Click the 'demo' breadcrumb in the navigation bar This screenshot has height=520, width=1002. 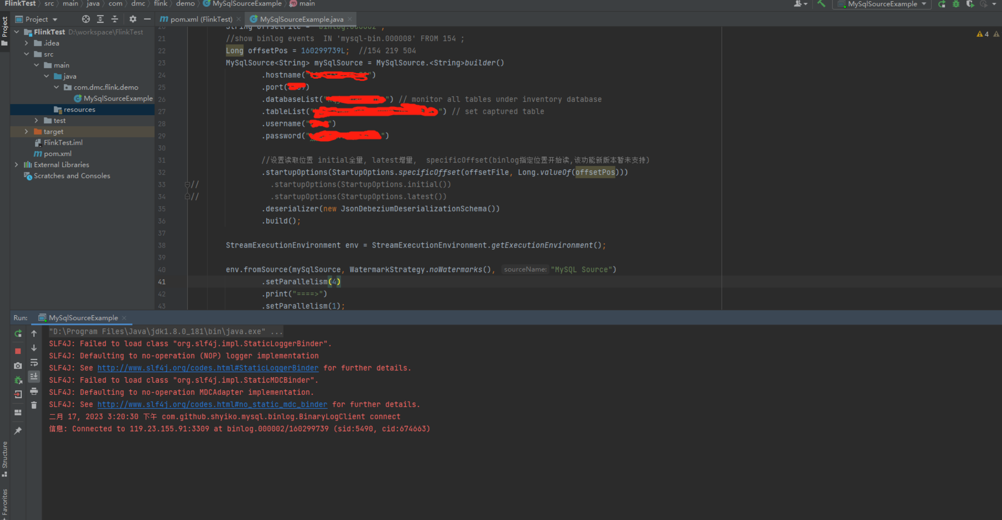point(185,4)
